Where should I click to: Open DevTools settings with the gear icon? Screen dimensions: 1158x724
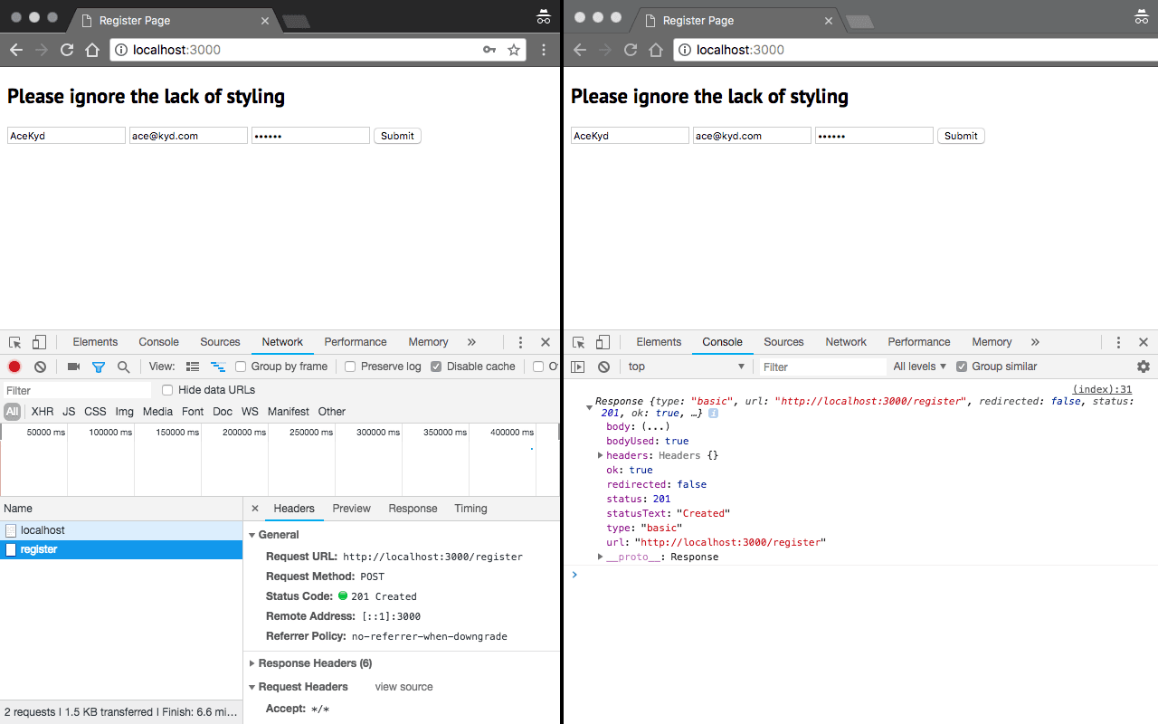pyautogui.click(x=1144, y=367)
